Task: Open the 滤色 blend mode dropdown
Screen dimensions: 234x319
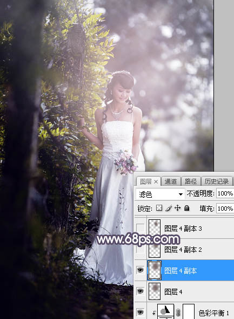Action: pos(160,194)
